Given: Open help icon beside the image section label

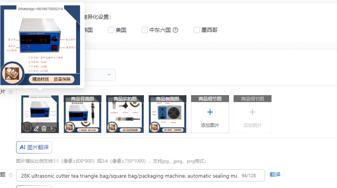Looking at the screenshot, I should 11,92.
